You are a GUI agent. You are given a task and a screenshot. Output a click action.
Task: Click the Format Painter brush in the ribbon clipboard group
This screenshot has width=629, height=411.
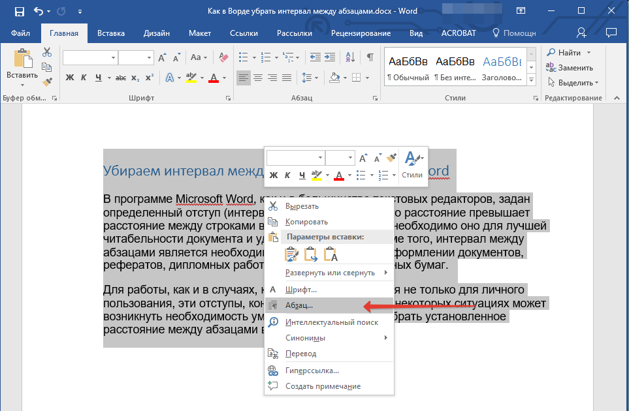(x=47, y=82)
